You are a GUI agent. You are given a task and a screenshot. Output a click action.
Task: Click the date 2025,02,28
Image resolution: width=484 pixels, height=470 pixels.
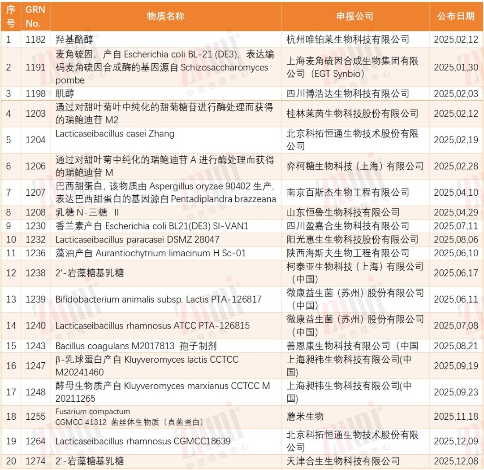coord(456,166)
